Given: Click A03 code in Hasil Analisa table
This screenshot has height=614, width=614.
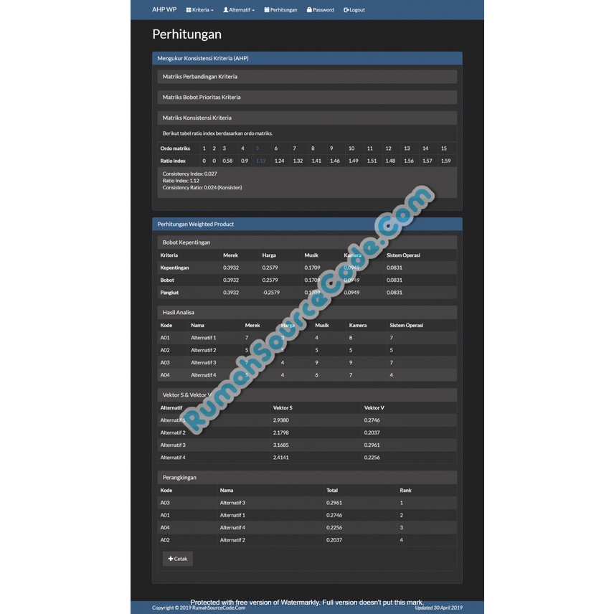Looking at the screenshot, I should point(165,363).
